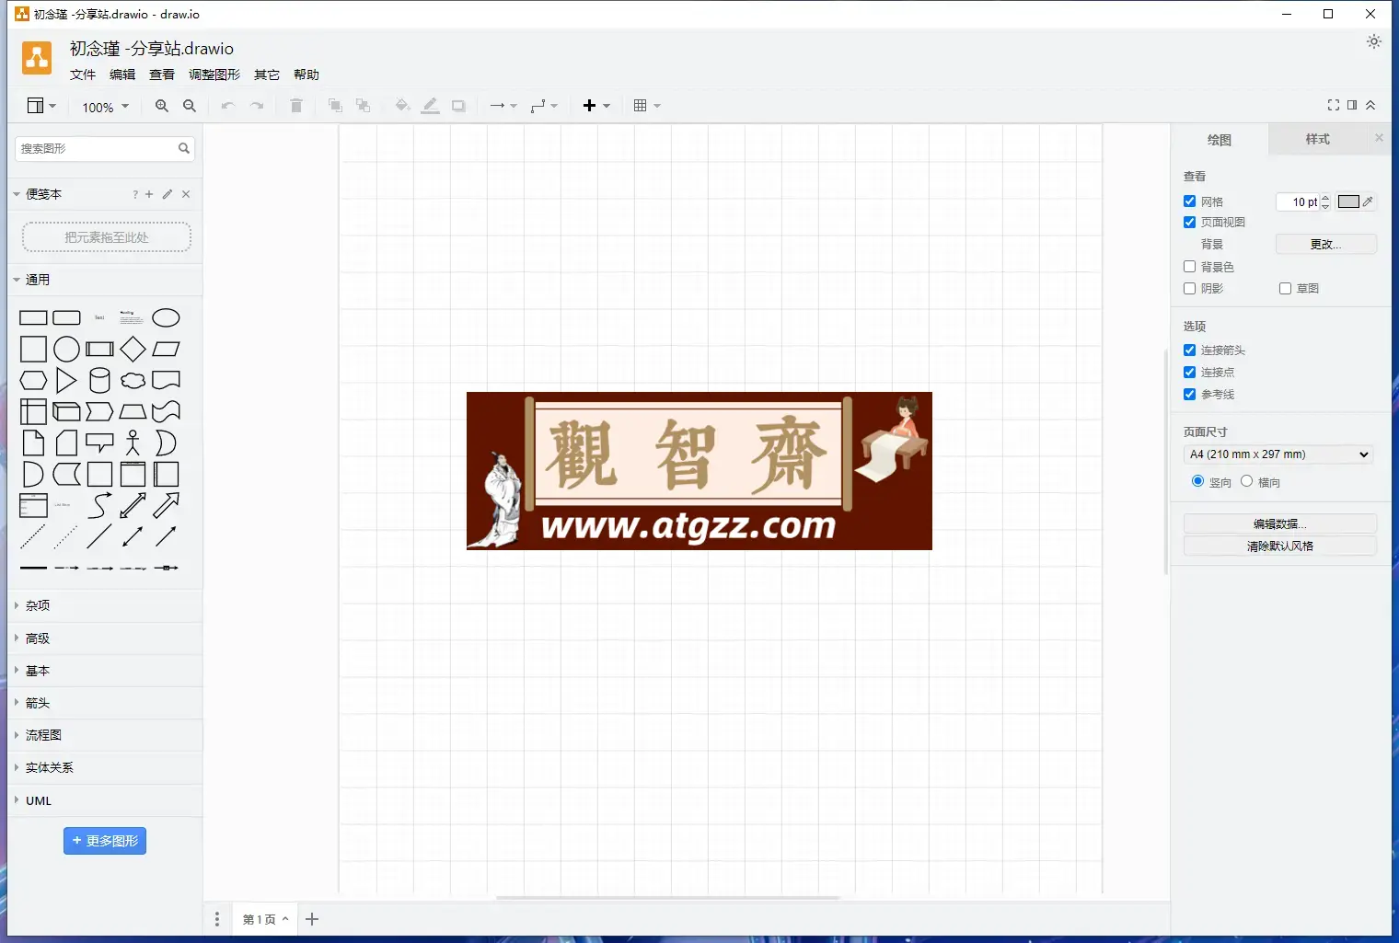Collapse the toolbar with double chevron icon
This screenshot has height=943, width=1399.
[1370, 105]
